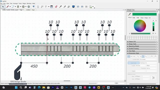Switch color picker to HSB tab

[138, 18]
